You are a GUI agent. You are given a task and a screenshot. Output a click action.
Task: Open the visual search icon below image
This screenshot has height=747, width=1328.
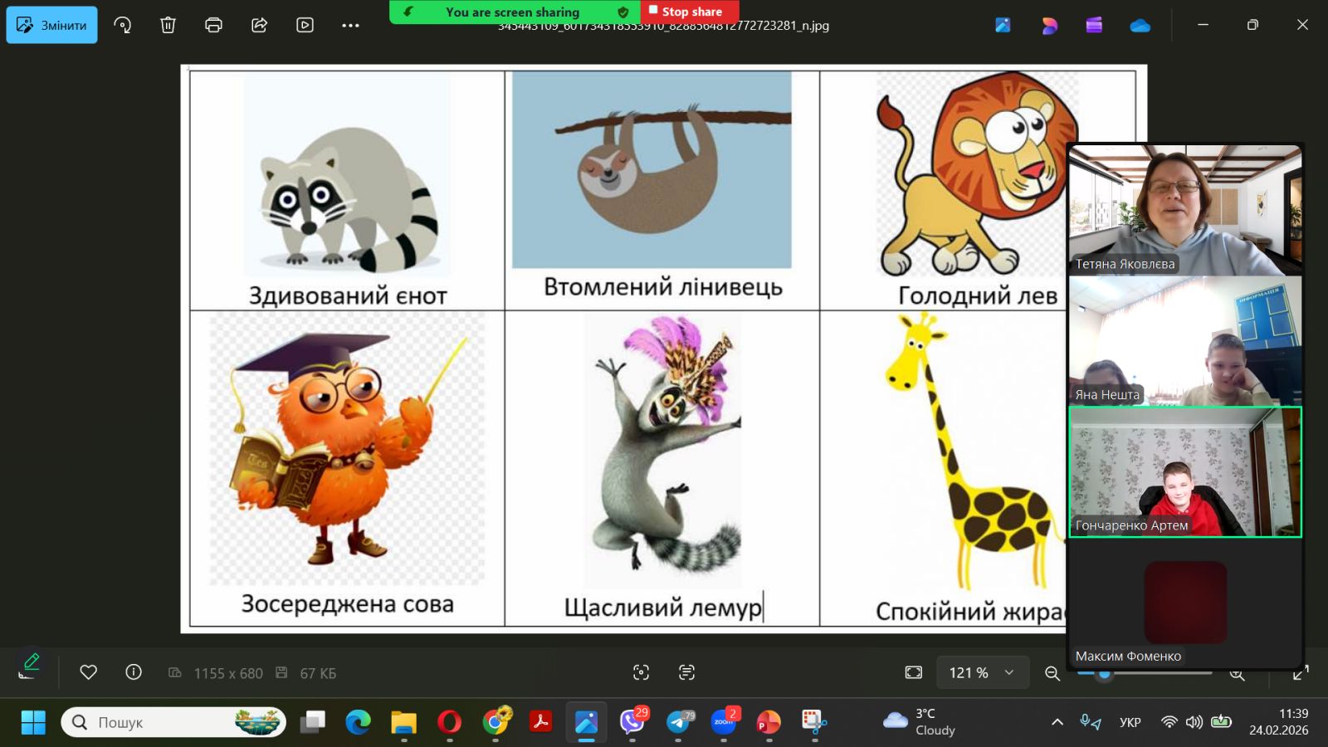coord(641,672)
